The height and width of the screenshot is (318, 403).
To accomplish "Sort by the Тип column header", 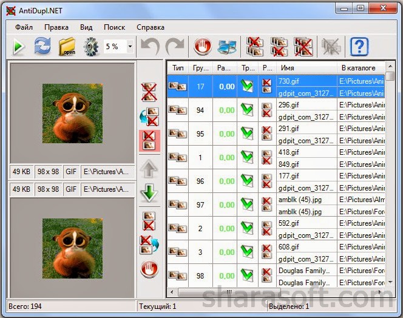I will click(178, 68).
